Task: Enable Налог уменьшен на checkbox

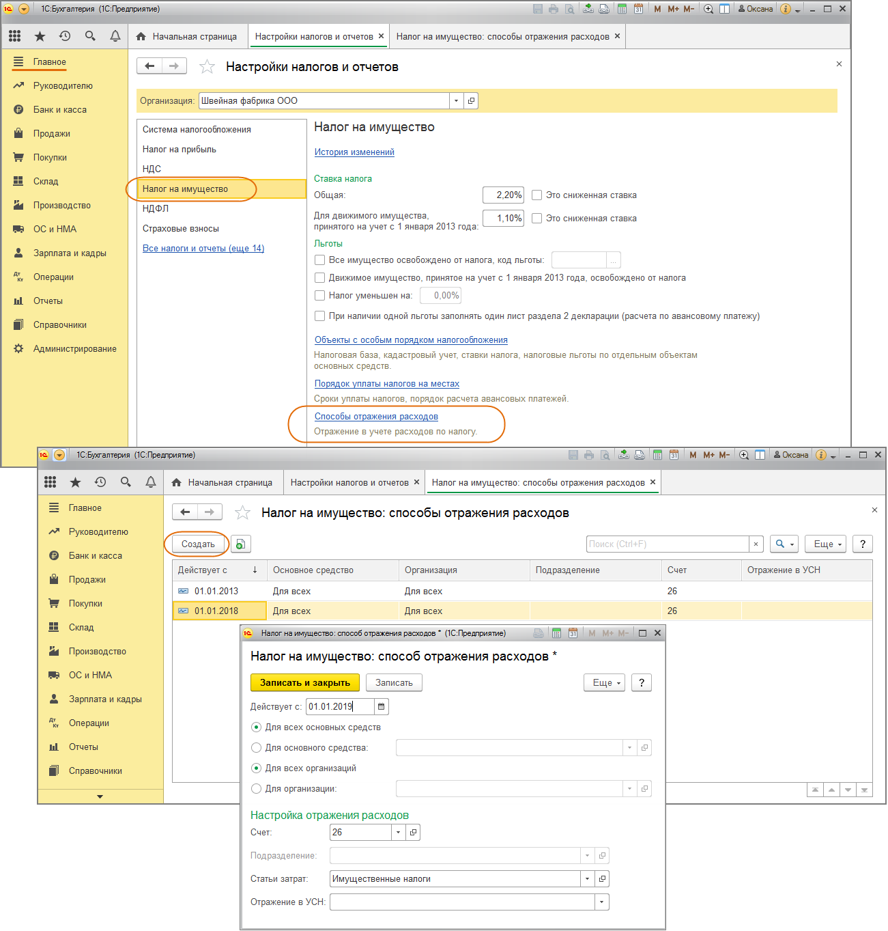Action: [319, 296]
